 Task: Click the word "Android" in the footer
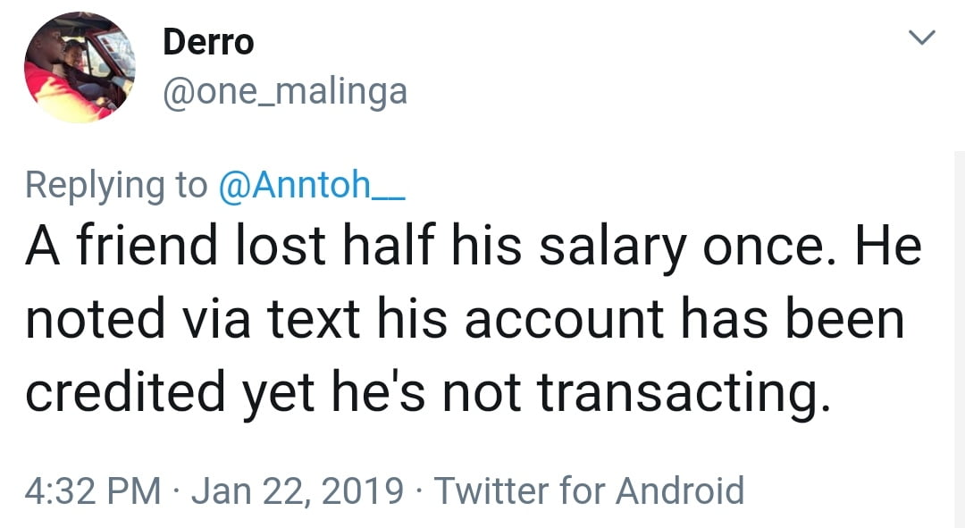[680, 490]
